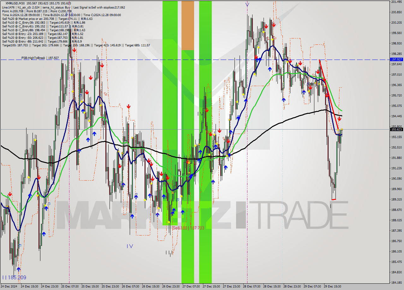Click the current price tag 193.623
404x290 pixels.
pyautogui.click(x=397, y=129)
